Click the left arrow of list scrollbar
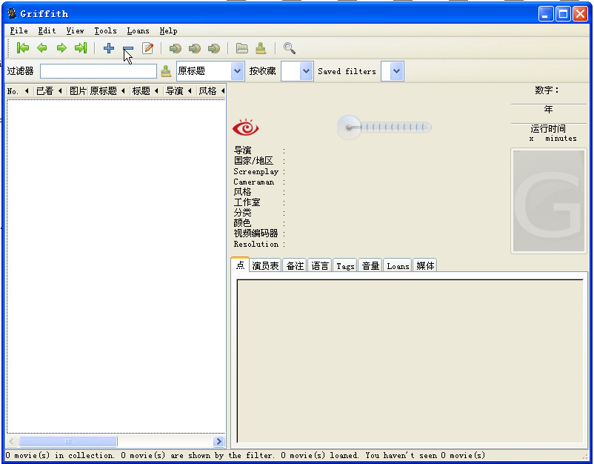 tap(12, 441)
